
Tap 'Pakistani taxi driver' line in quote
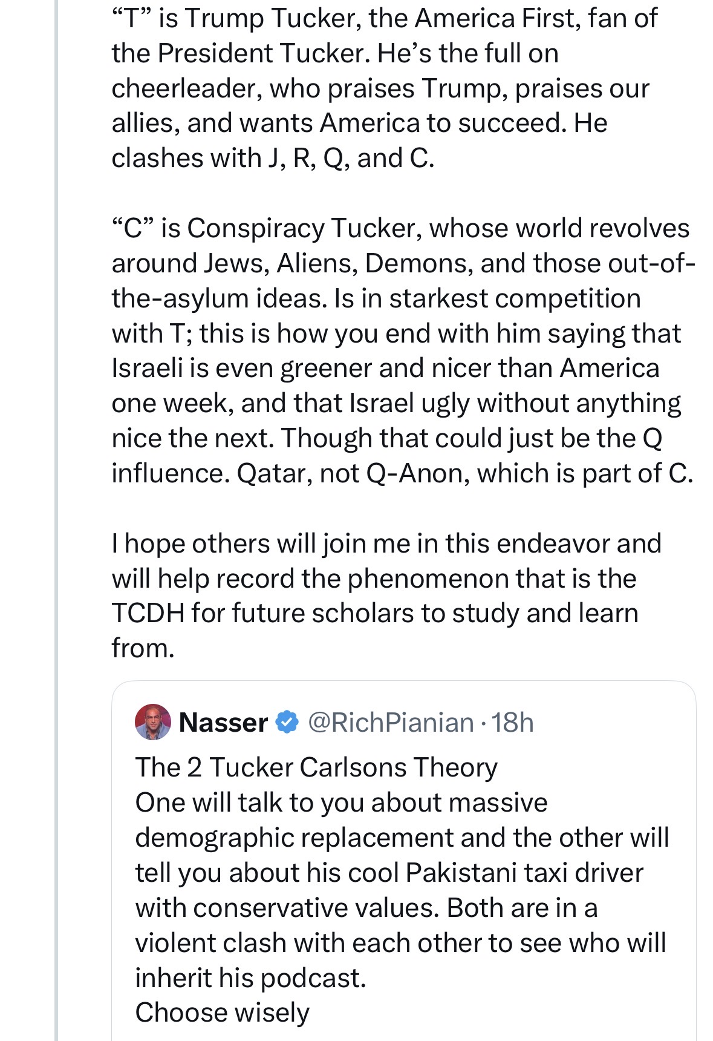coord(388,873)
